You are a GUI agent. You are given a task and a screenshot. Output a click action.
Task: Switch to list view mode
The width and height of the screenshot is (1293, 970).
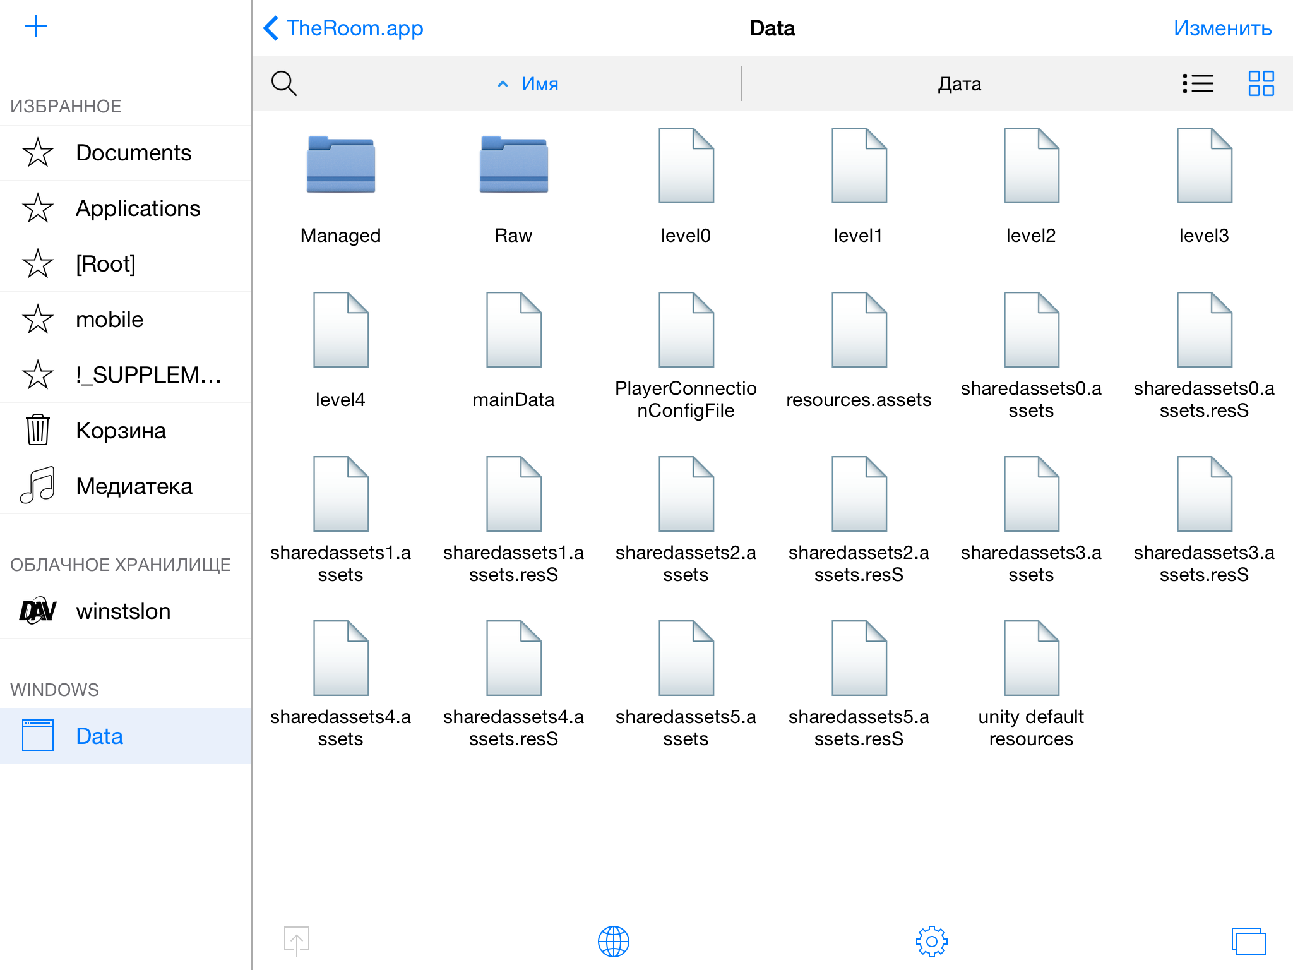pos(1198,83)
